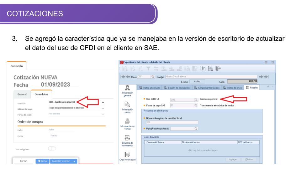
Task: Click the Nombre field Alberto Cota Barbosa
Action: (211, 77)
